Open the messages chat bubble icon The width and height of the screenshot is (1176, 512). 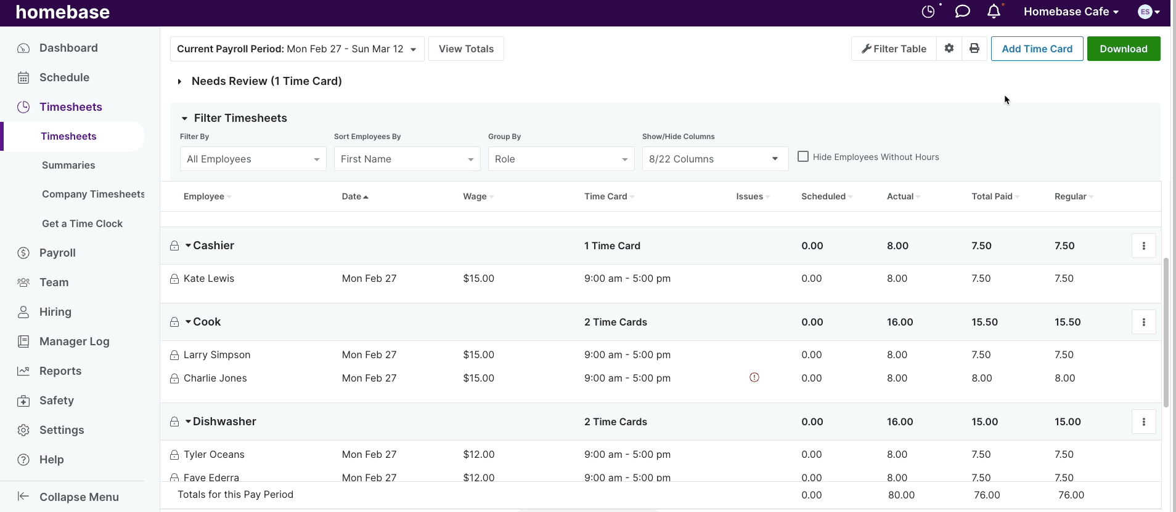(x=962, y=12)
